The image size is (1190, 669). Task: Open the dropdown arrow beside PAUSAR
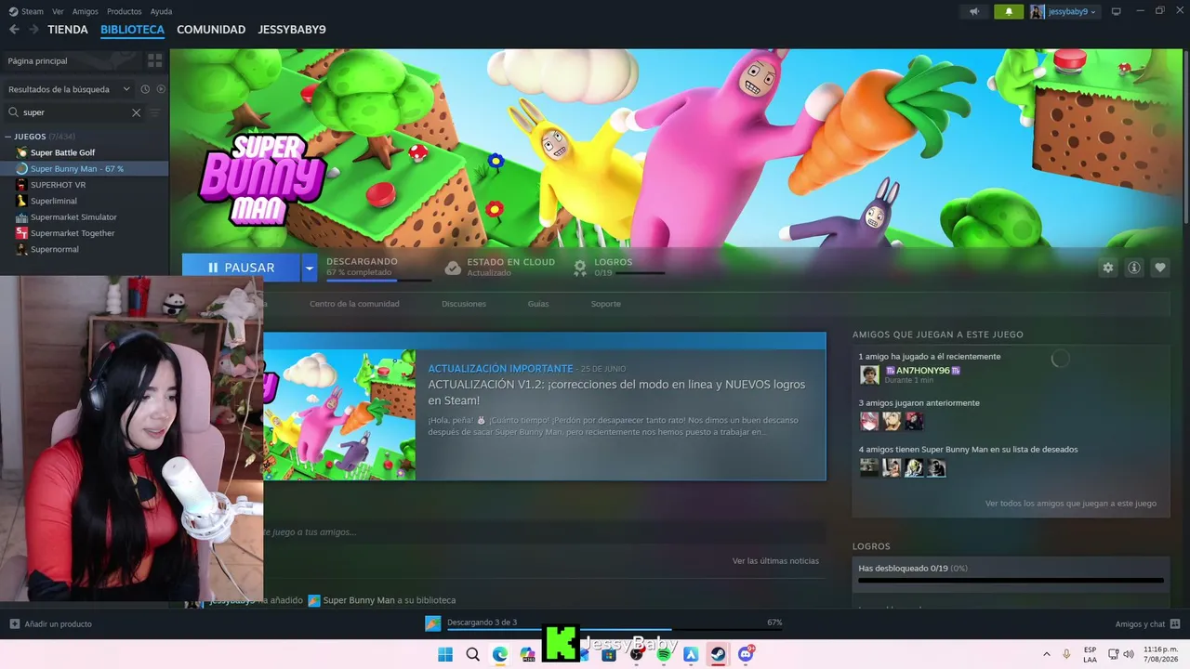[309, 268]
